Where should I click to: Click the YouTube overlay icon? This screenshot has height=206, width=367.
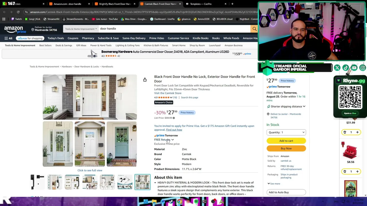tap(354, 68)
